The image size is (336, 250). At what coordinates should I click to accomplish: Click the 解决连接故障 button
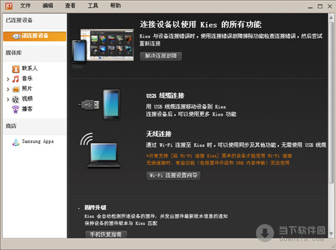click(161, 56)
